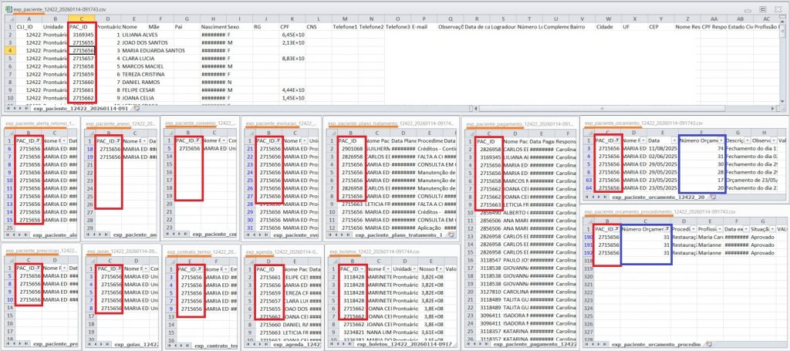Screen dimensions: 790x351
Task: Open PAC_ID filter dropdown in exp_boletos window
Action: pos(363,268)
